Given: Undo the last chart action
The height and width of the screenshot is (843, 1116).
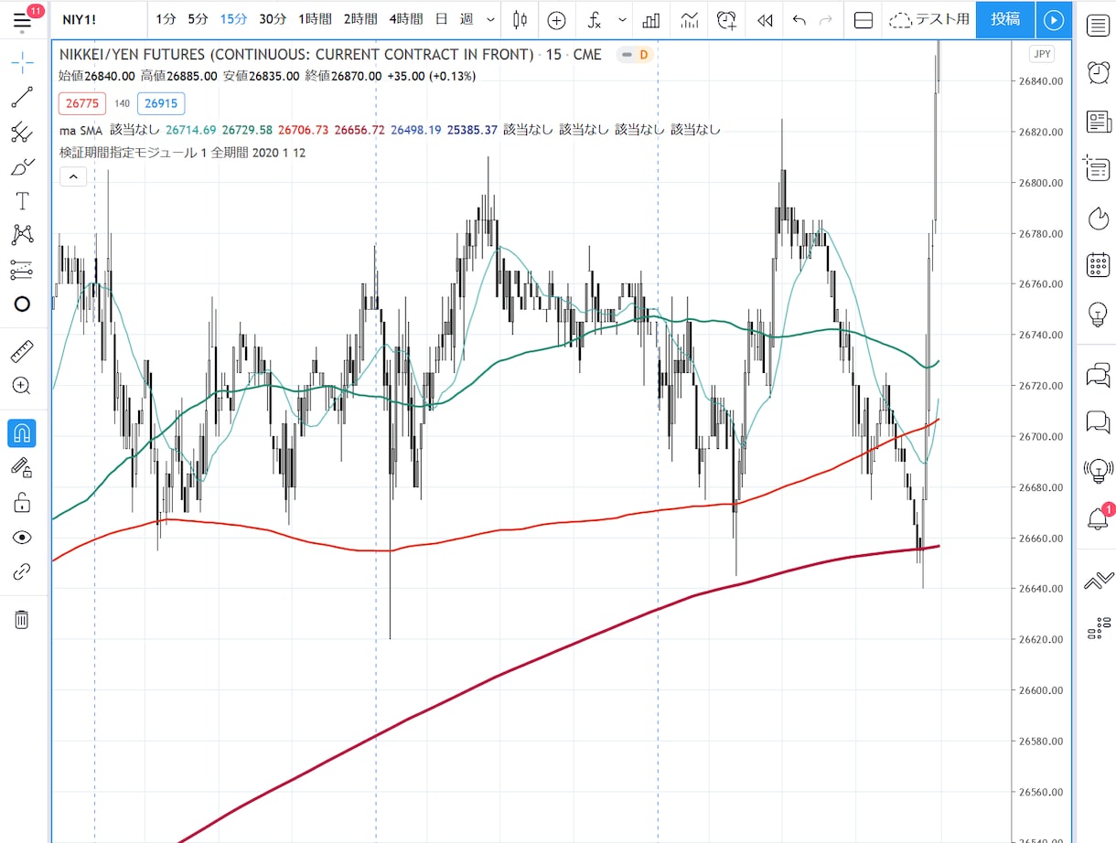Looking at the screenshot, I should 799,20.
